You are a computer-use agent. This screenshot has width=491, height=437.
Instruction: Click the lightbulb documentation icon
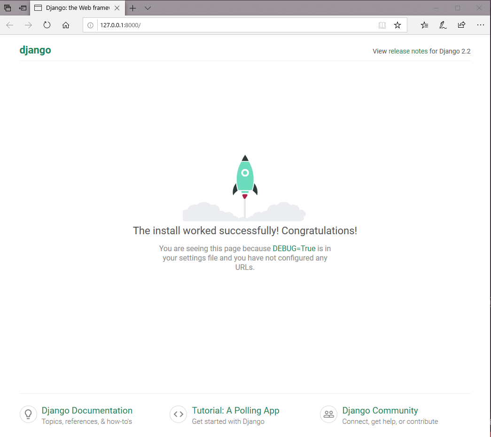click(x=28, y=414)
